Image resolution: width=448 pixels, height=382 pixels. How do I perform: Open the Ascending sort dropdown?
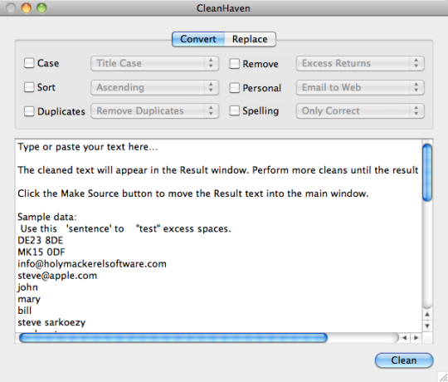(155, 87)
